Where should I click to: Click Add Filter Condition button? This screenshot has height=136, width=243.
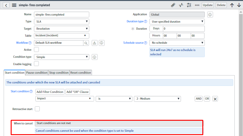(50, 92)
